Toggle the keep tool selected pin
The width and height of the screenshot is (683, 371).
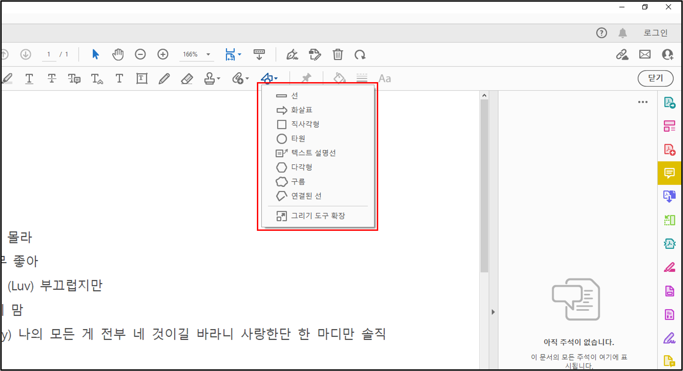(x=306, y=78)
